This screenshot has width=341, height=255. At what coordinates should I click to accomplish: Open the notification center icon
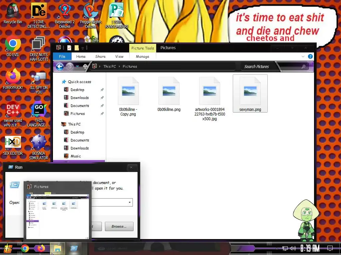pyautogui.click(x=330, y=248)
